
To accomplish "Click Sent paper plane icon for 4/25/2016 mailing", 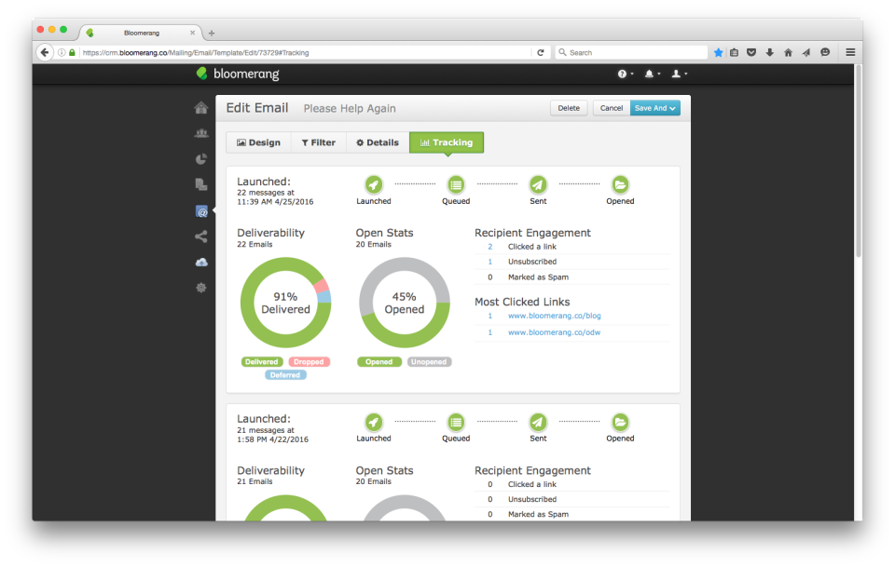I will (x=538, y=184).
